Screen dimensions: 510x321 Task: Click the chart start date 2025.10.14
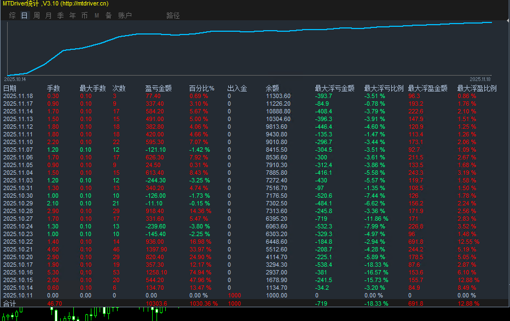click(15, 79)
